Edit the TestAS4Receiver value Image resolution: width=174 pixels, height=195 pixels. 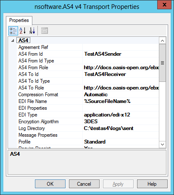[x=105, y=74]
